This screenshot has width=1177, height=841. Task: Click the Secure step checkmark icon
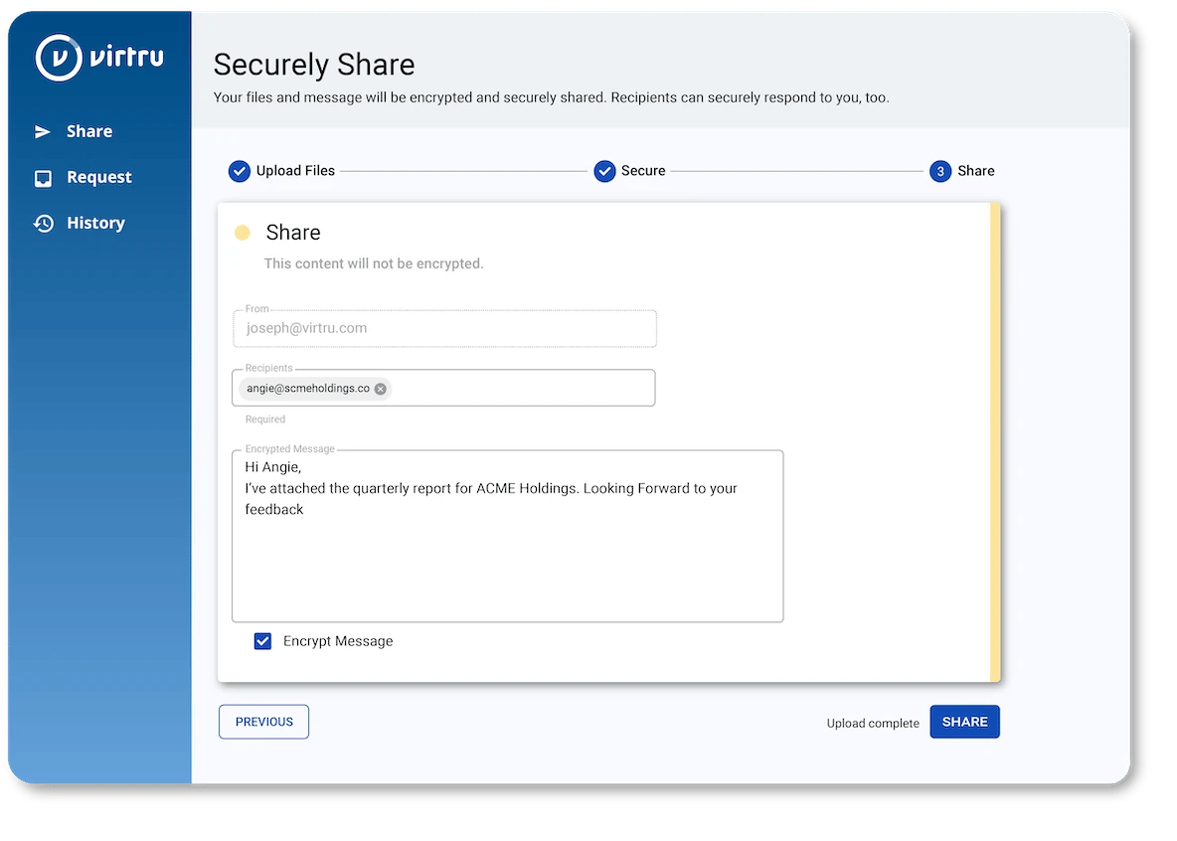(x=604, y=171)
